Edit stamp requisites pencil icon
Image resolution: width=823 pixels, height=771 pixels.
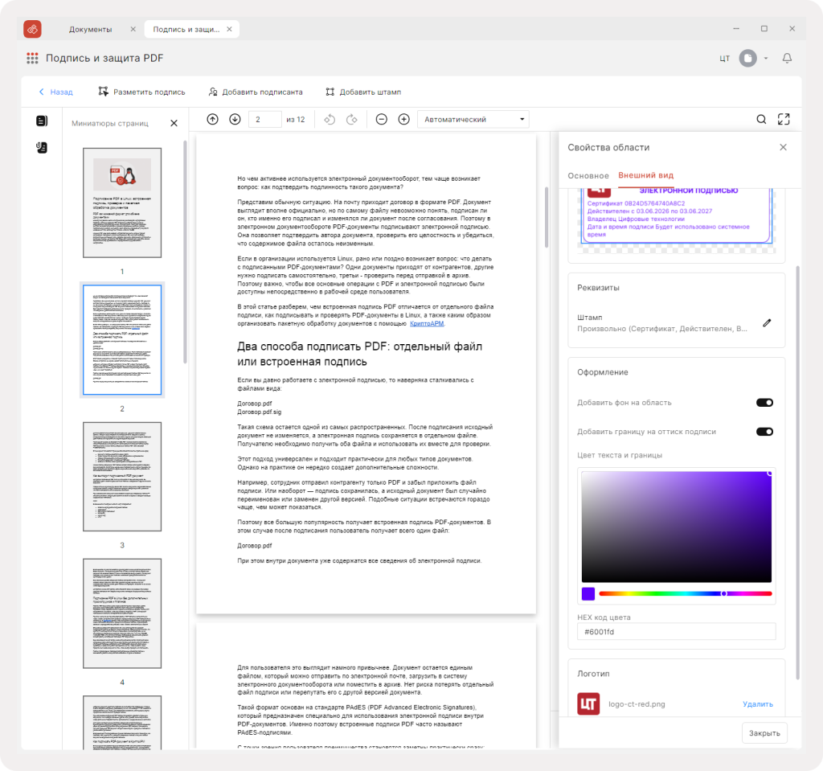(767, 323)
